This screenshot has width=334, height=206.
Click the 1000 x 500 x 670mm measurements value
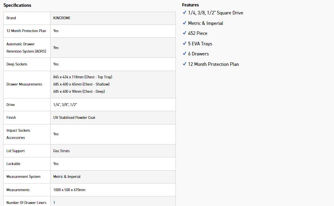[69, 190]
